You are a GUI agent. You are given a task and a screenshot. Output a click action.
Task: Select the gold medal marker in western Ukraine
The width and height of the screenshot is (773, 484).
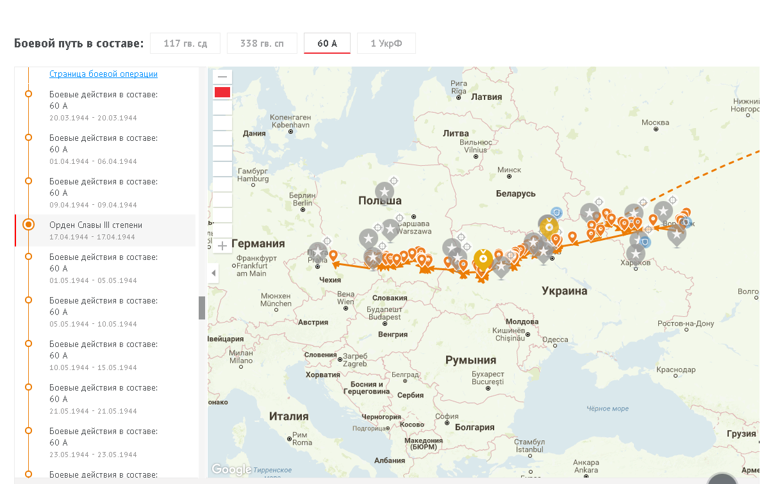[x=483, y=258]
